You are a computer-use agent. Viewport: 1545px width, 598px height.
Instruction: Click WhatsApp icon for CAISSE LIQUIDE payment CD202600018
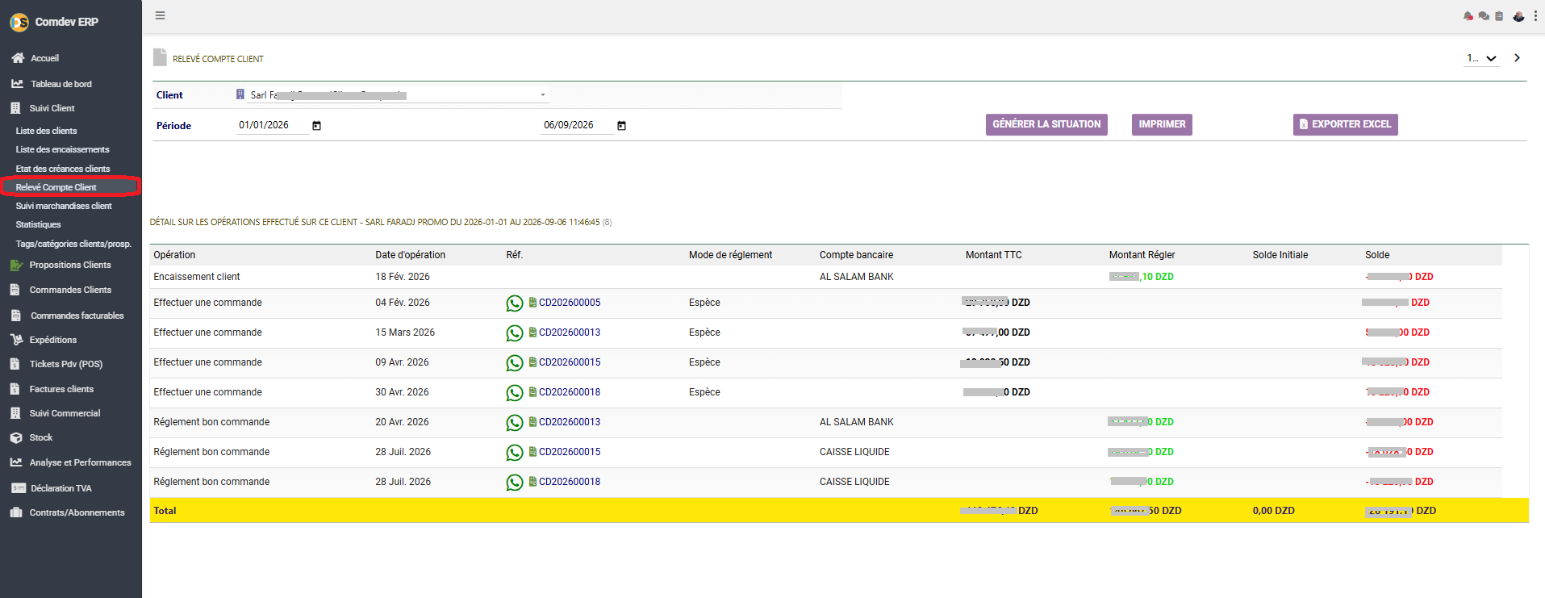tap(515, 483)
